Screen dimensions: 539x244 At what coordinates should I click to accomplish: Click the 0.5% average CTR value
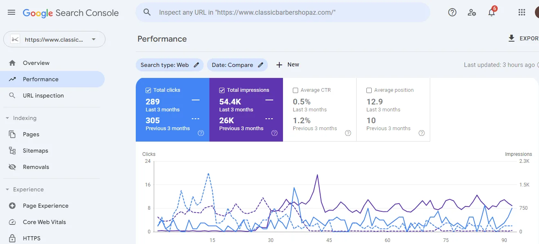tap(302, 102)
